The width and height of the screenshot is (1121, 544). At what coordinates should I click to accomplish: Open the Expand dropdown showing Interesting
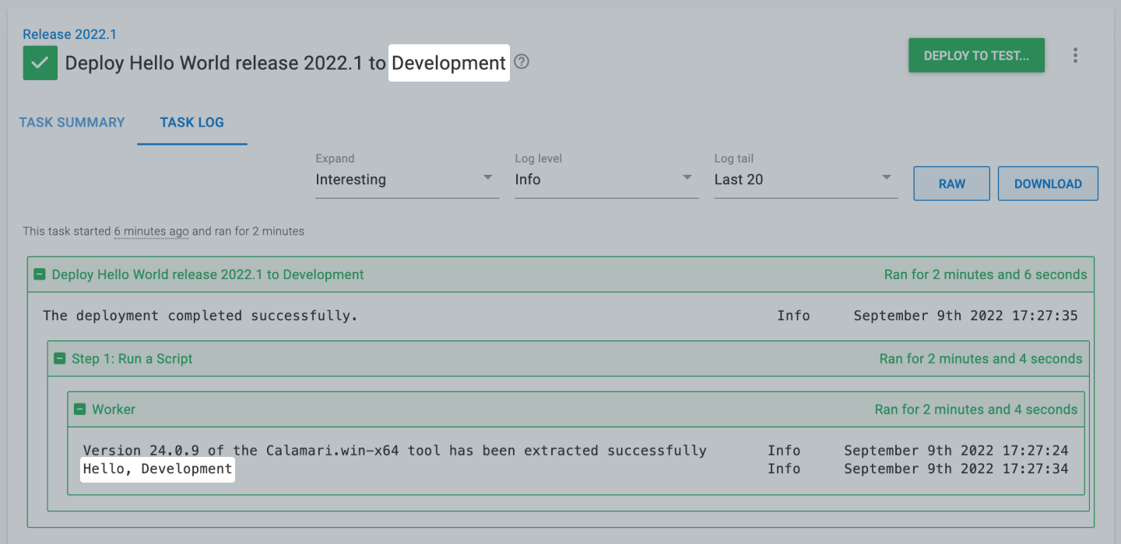point(406,180)
